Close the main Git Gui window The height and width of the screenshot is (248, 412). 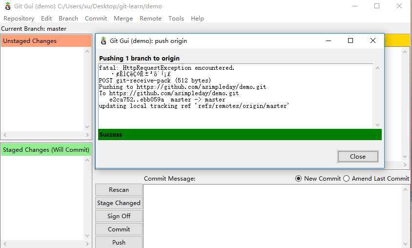pos(399,6)
